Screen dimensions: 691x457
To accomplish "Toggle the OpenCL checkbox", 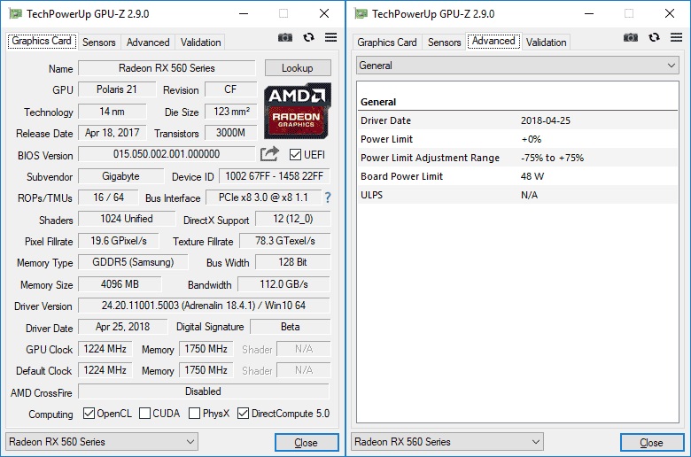I will pyautogui.click(x=89, y=414).
